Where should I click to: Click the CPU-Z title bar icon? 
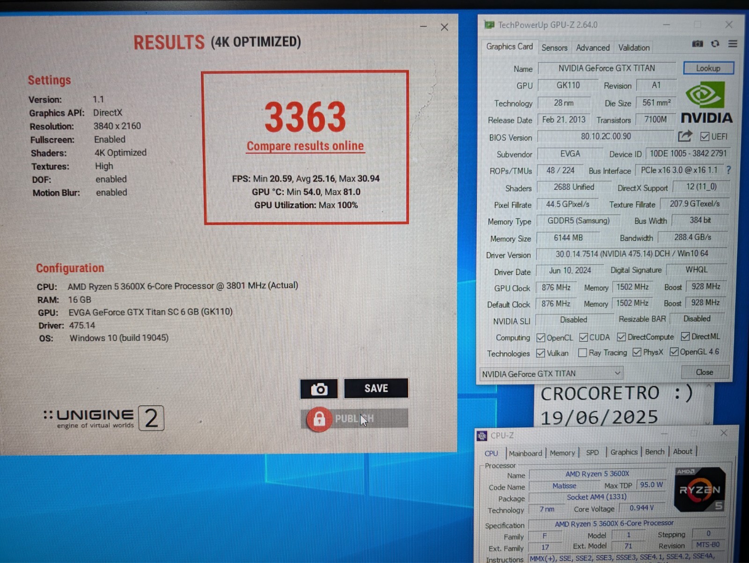click(x=482, y=436)
